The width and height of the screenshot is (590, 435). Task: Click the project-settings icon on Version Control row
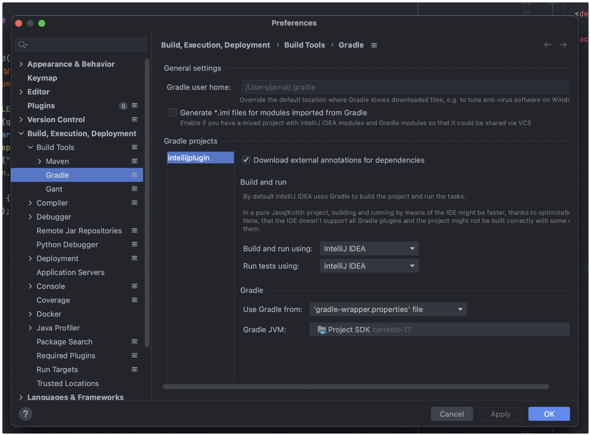pos(134,119)
